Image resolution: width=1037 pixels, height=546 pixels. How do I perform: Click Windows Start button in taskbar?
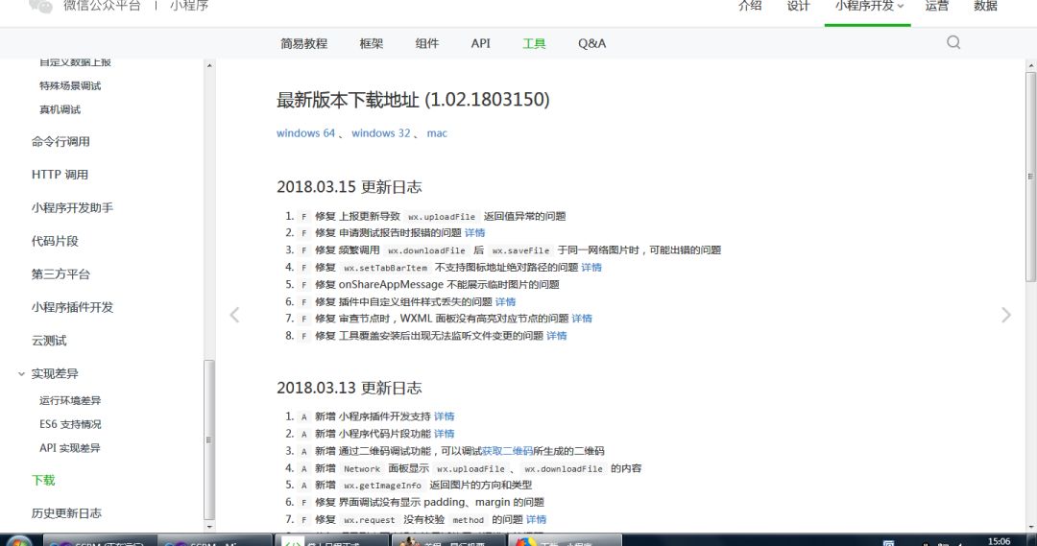(18, 541)
